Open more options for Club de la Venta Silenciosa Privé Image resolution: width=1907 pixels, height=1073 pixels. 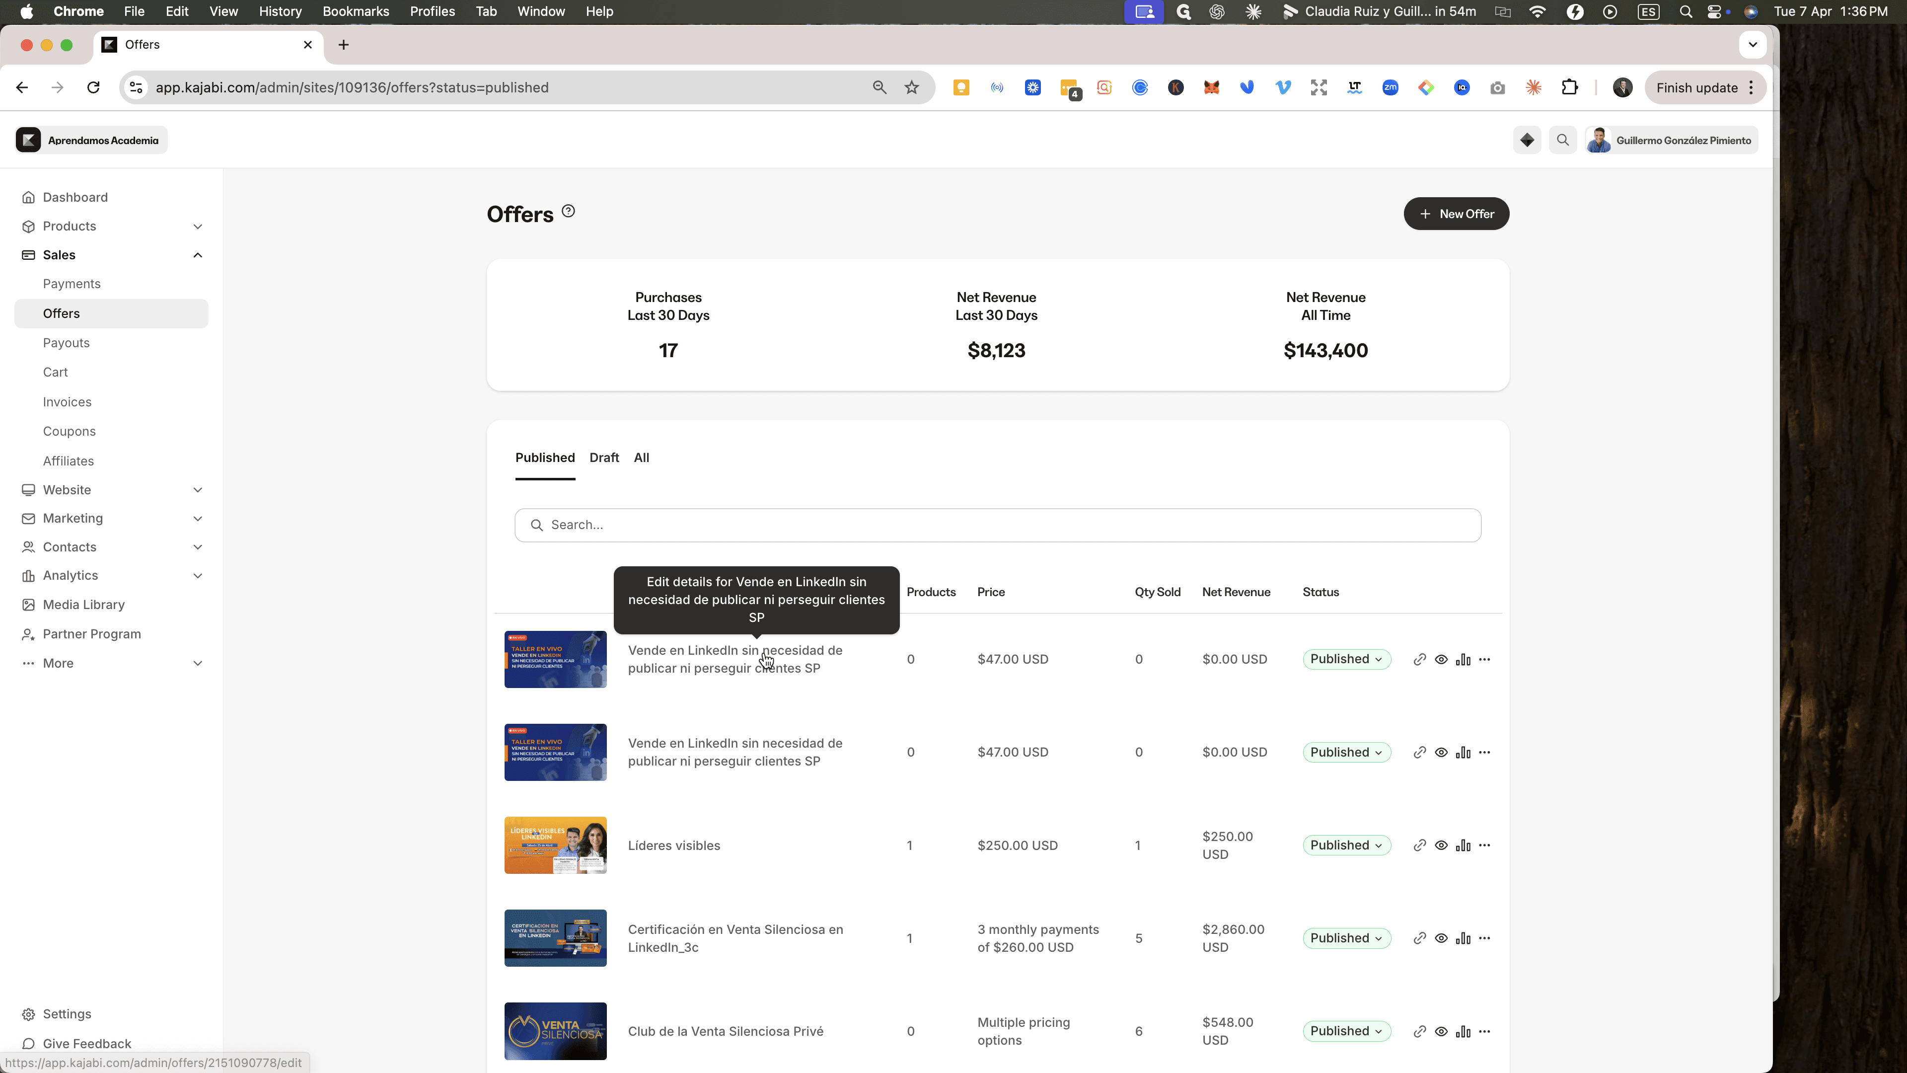click(1484, 1031)
